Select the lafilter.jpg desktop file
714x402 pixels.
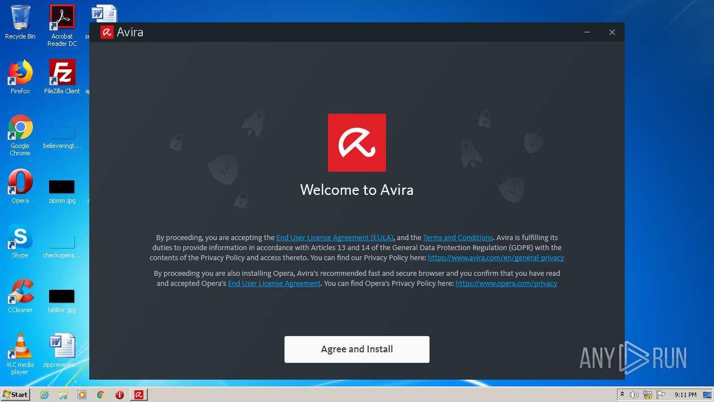62,301
